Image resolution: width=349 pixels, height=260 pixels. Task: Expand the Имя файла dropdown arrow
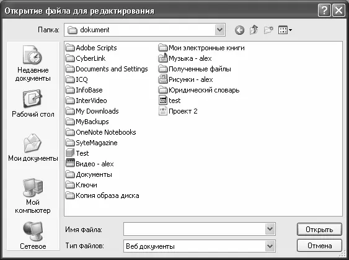(270, 229)
